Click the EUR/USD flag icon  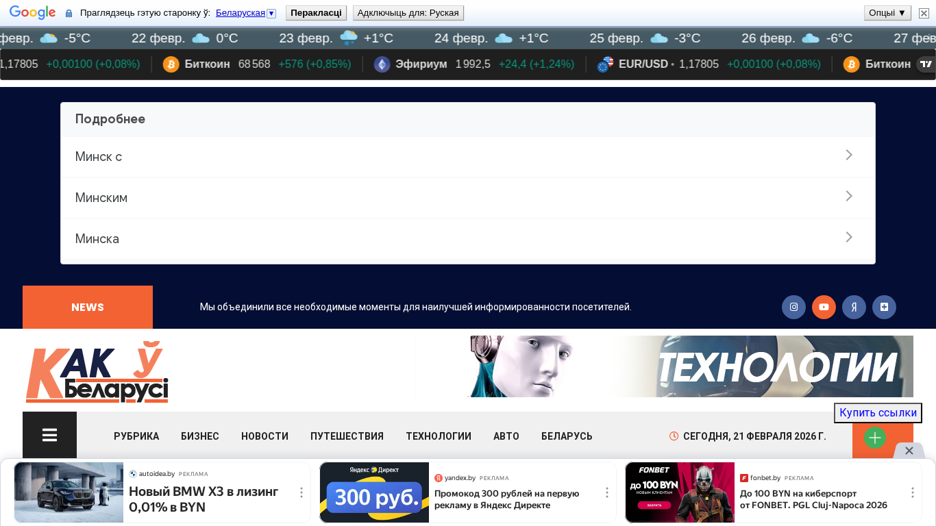605,64
